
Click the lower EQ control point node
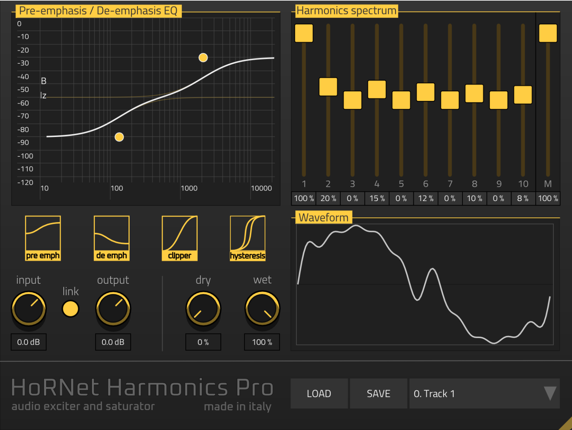119,137
